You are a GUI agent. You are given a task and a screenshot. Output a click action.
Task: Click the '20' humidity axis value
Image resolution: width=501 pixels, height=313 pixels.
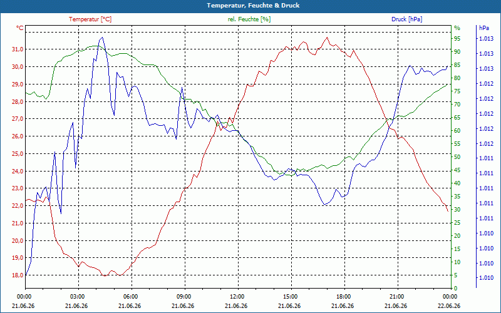tap(457, 236)
